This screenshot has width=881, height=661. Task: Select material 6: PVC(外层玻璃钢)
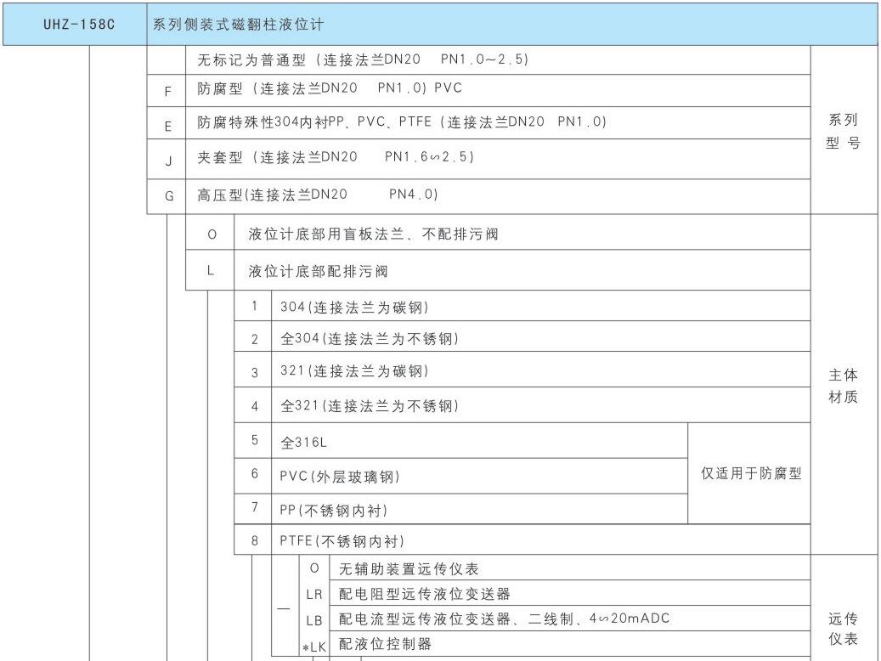tap(339, 476)
